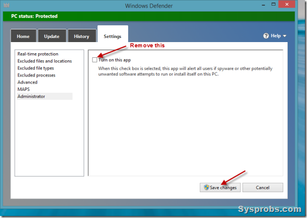Switch to the Home tab
The image size is (307, 218).
coord(23,37)
